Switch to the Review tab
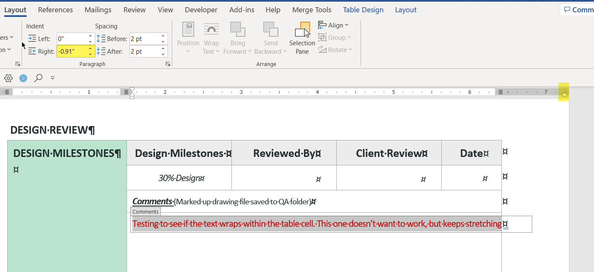 click(135, 10)
